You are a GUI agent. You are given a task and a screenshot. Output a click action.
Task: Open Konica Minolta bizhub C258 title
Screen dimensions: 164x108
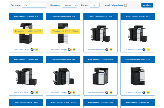click(138, 103)
